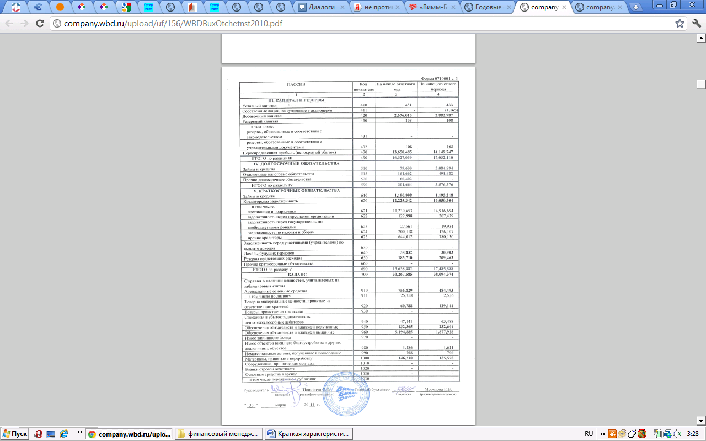
Task: Expand the hidden tray icons arrow
Action: pos(602,434)
